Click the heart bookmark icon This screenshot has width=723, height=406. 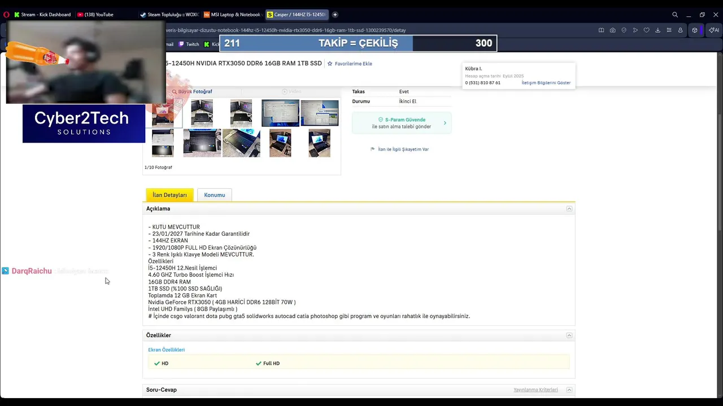coord(647,30)
